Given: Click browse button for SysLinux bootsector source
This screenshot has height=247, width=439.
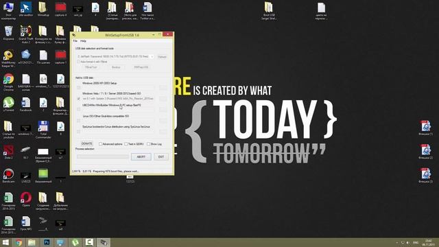Looking at the screenshot, I should point(163,131).
